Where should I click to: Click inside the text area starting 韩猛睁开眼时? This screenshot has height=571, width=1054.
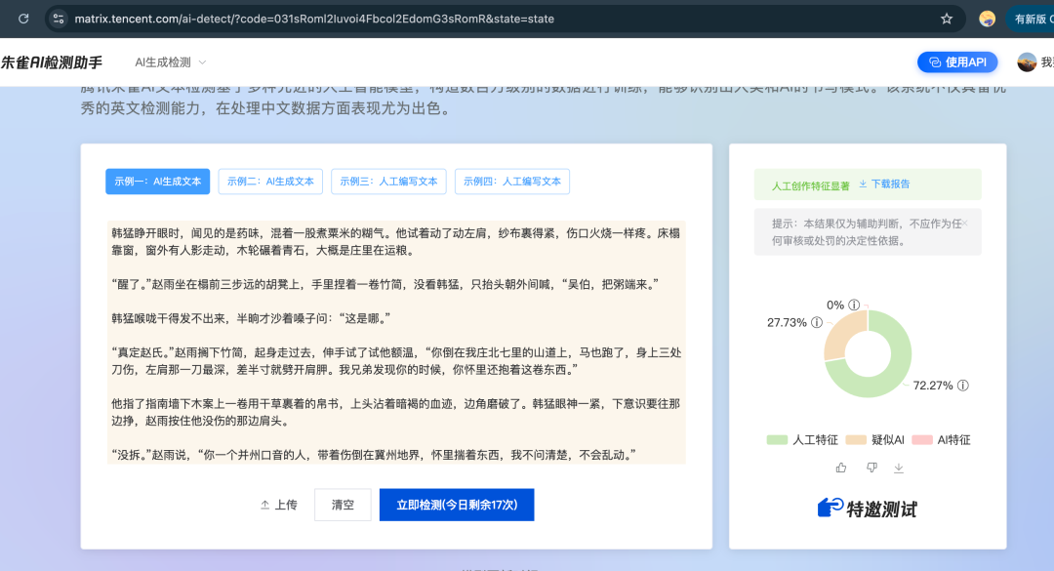click(x=396, y=343)
